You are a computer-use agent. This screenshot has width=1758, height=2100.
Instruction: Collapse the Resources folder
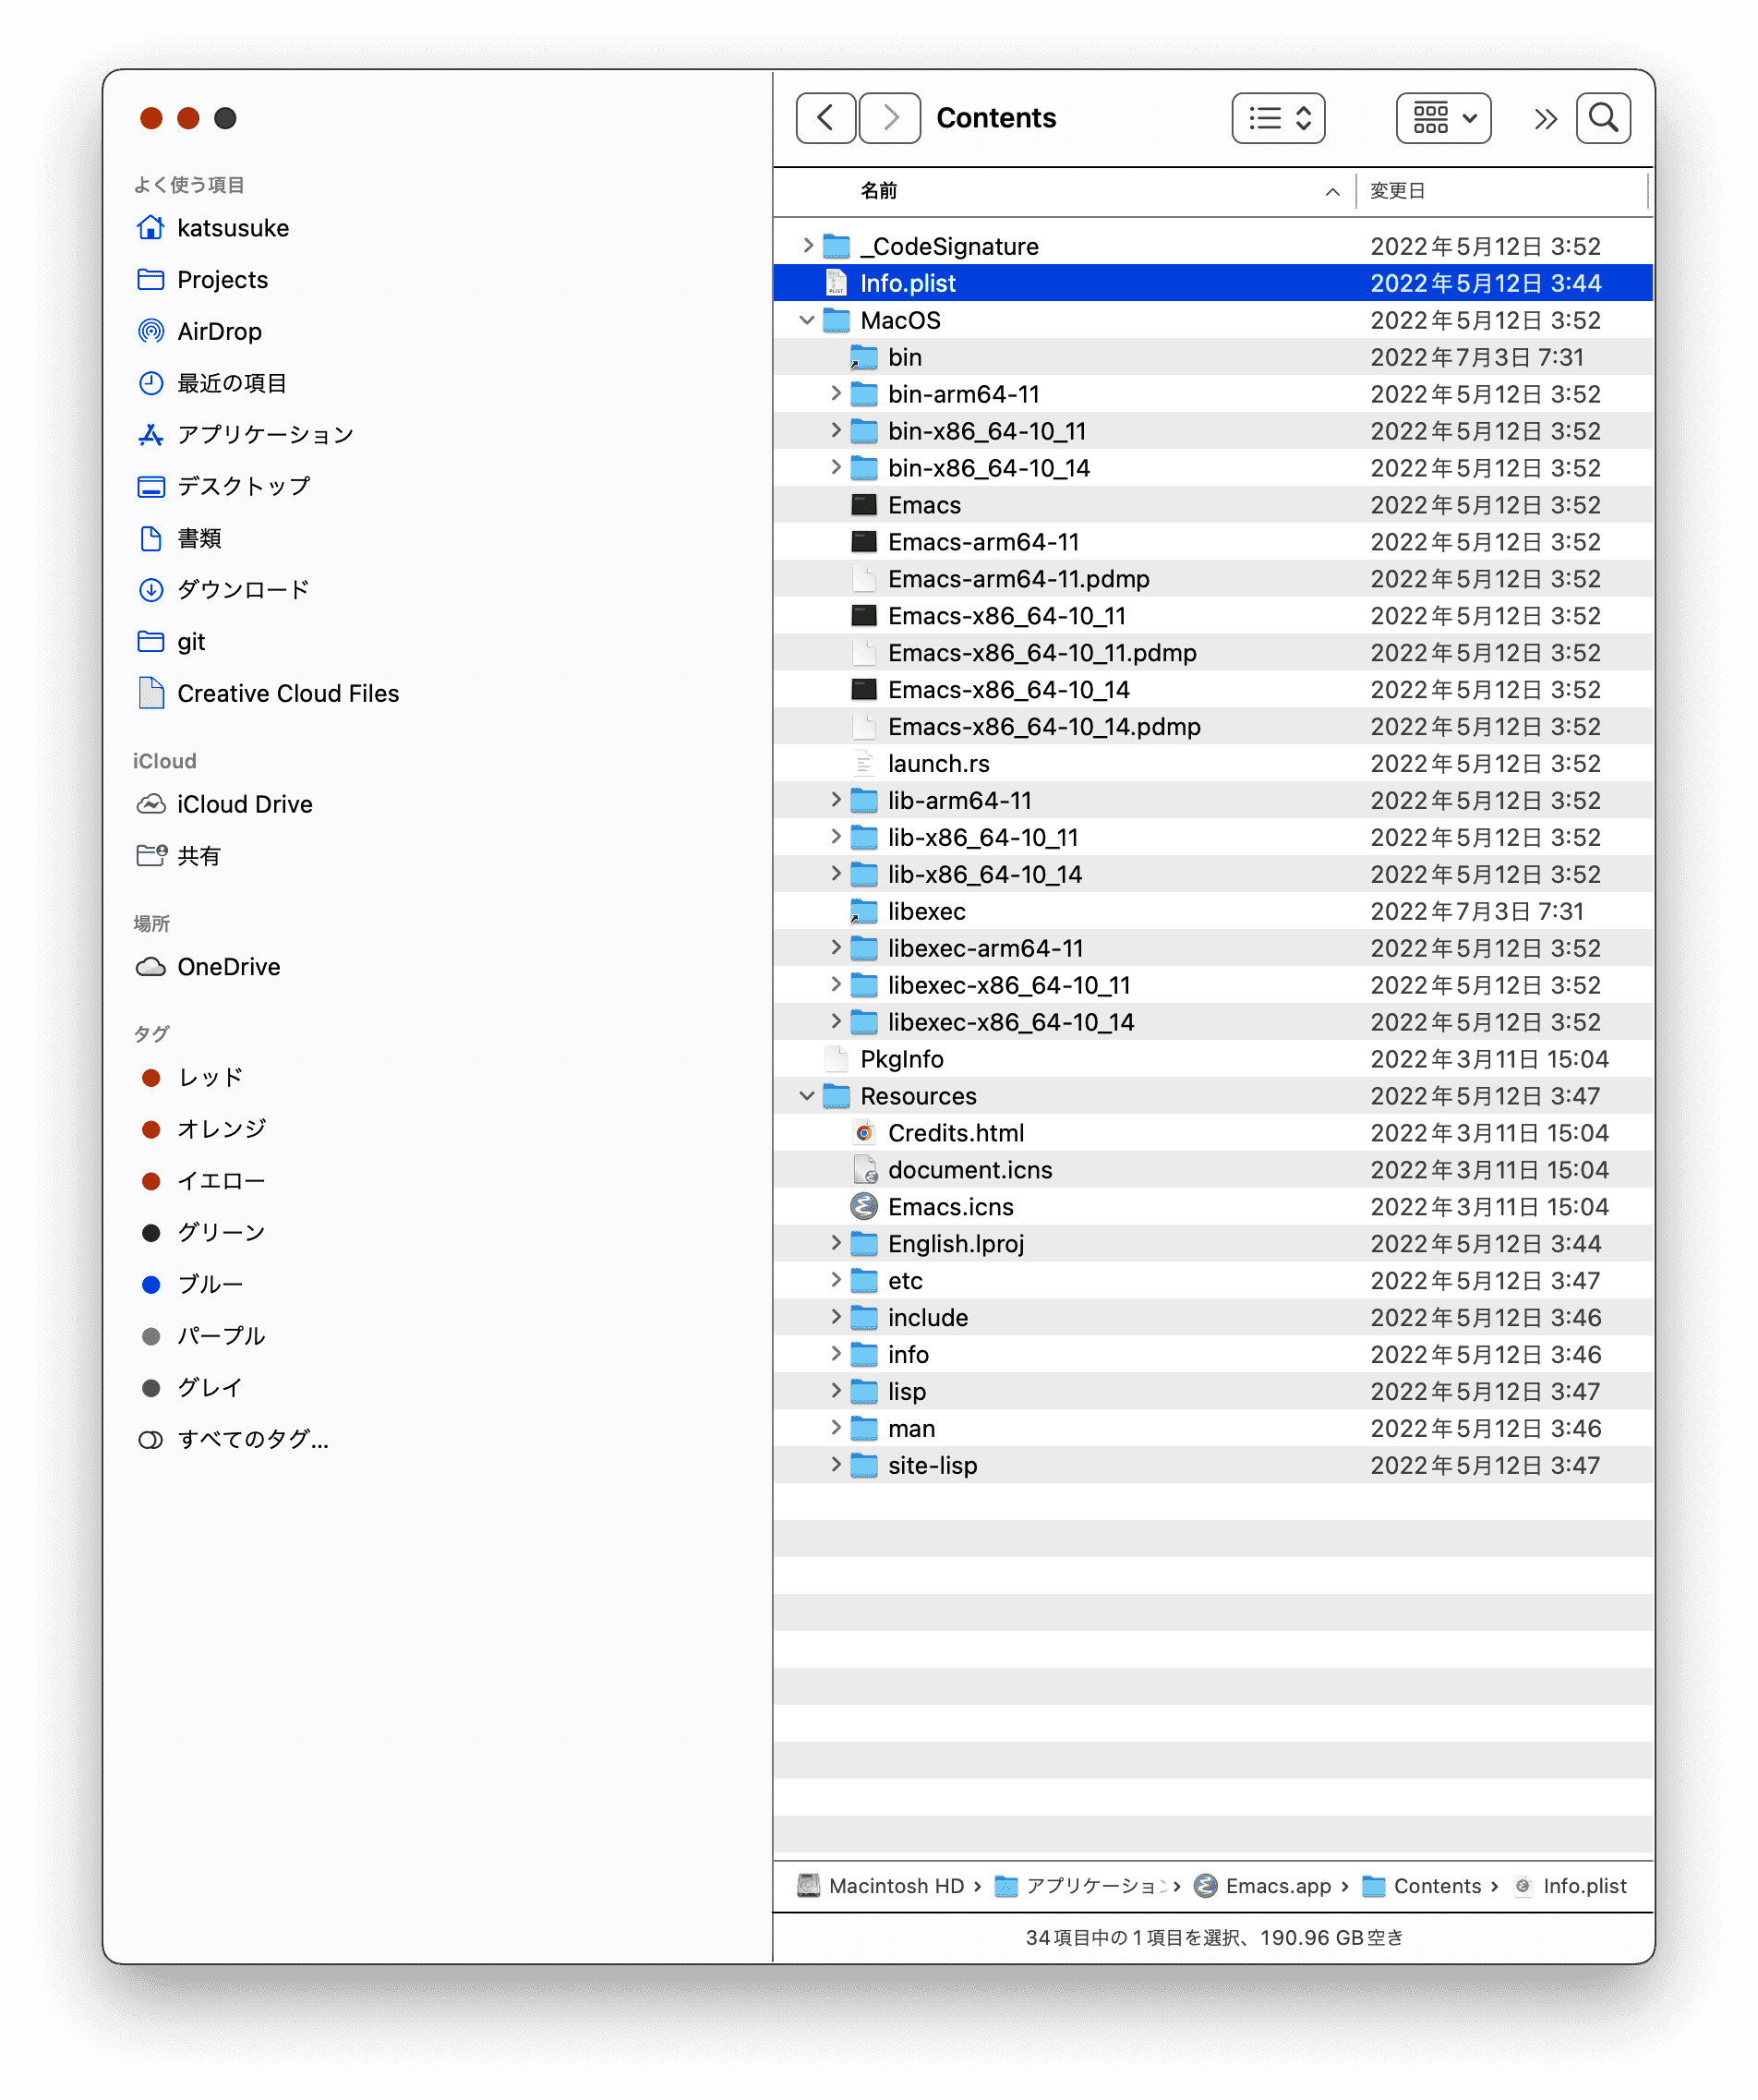click(807, 1096)
